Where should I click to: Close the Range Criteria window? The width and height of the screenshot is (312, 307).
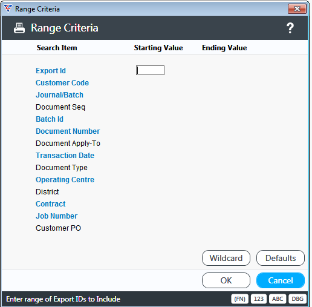click(297, 9)
